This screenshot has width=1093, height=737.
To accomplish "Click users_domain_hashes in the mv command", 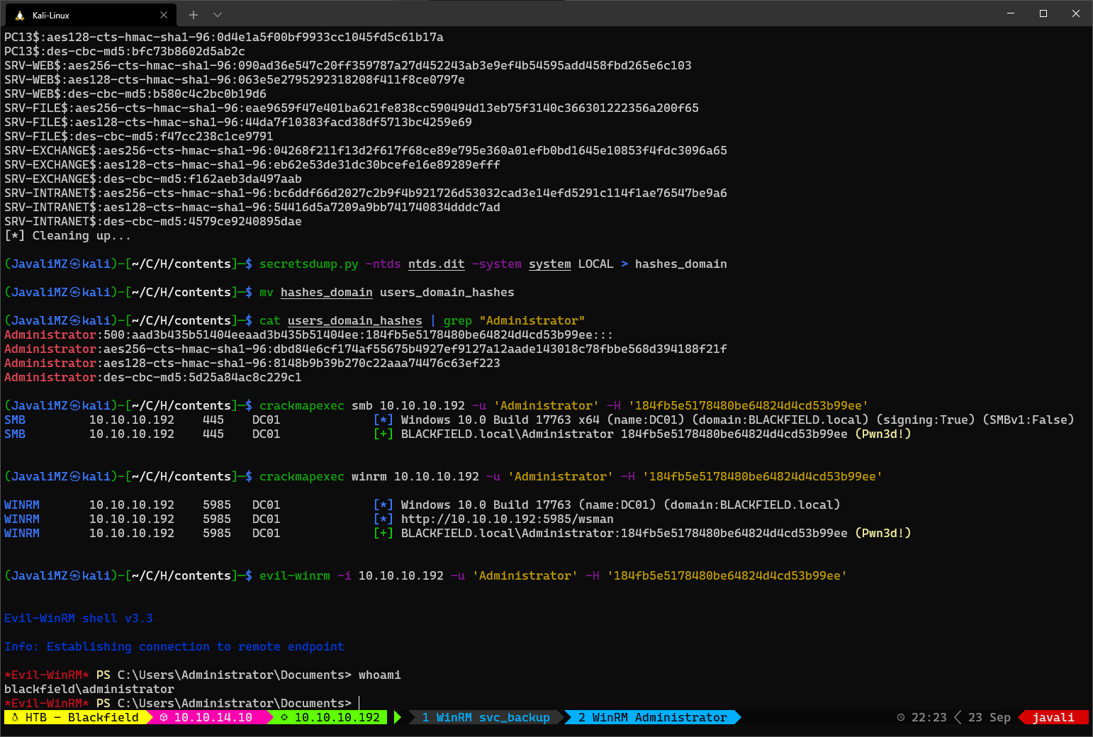I will point(447,292).
